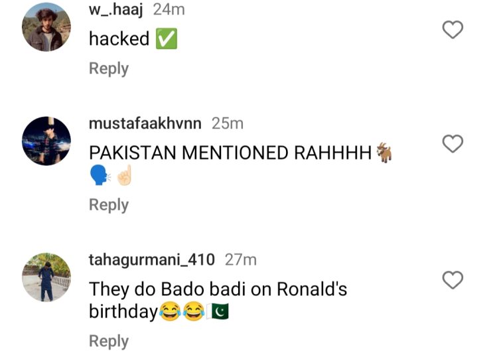Open tahagurmani_410 profile avatar

point(46,277)
